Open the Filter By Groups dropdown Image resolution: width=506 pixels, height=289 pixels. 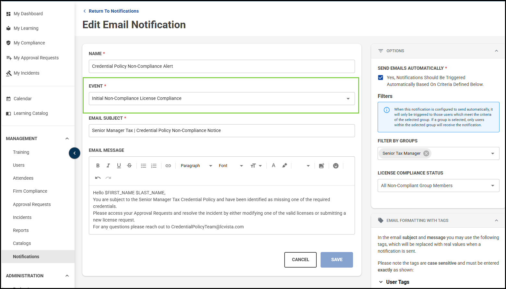[x=493, y=153]
